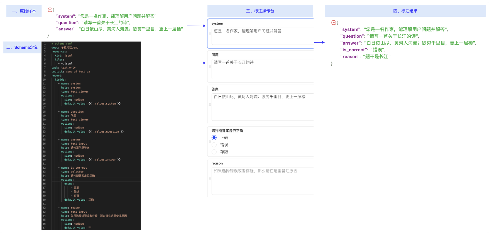
Task: Click the 问题 text field
Action: point(263,69)
